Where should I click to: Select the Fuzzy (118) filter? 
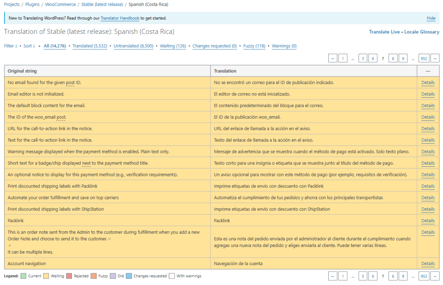[254, 46]
